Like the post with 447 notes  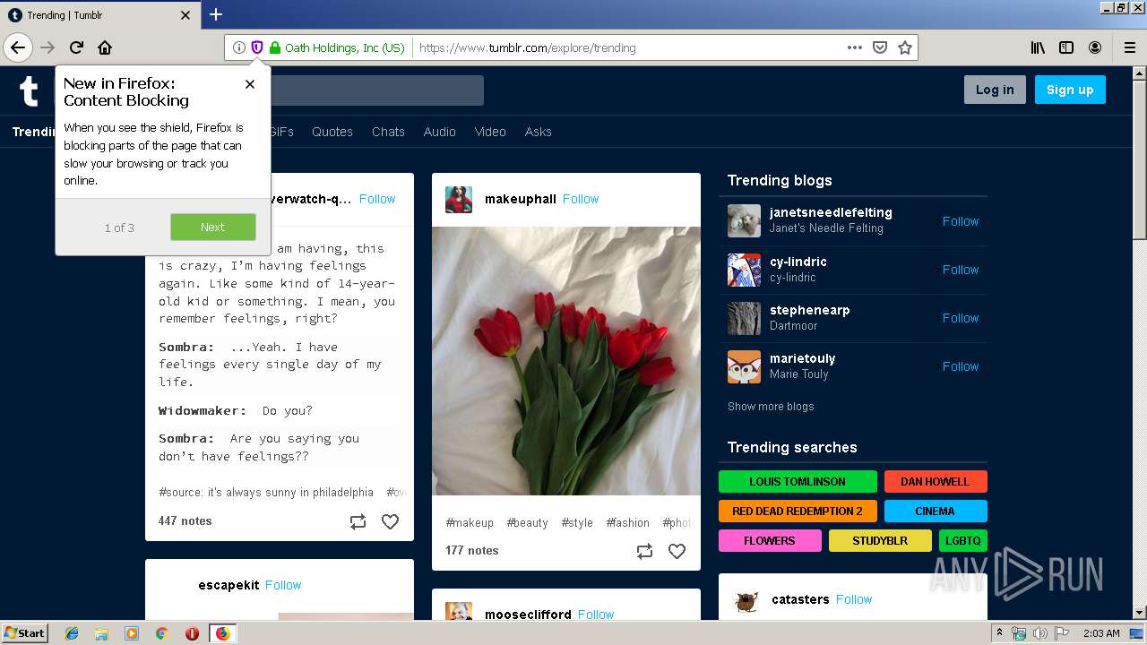pos(390,521)
